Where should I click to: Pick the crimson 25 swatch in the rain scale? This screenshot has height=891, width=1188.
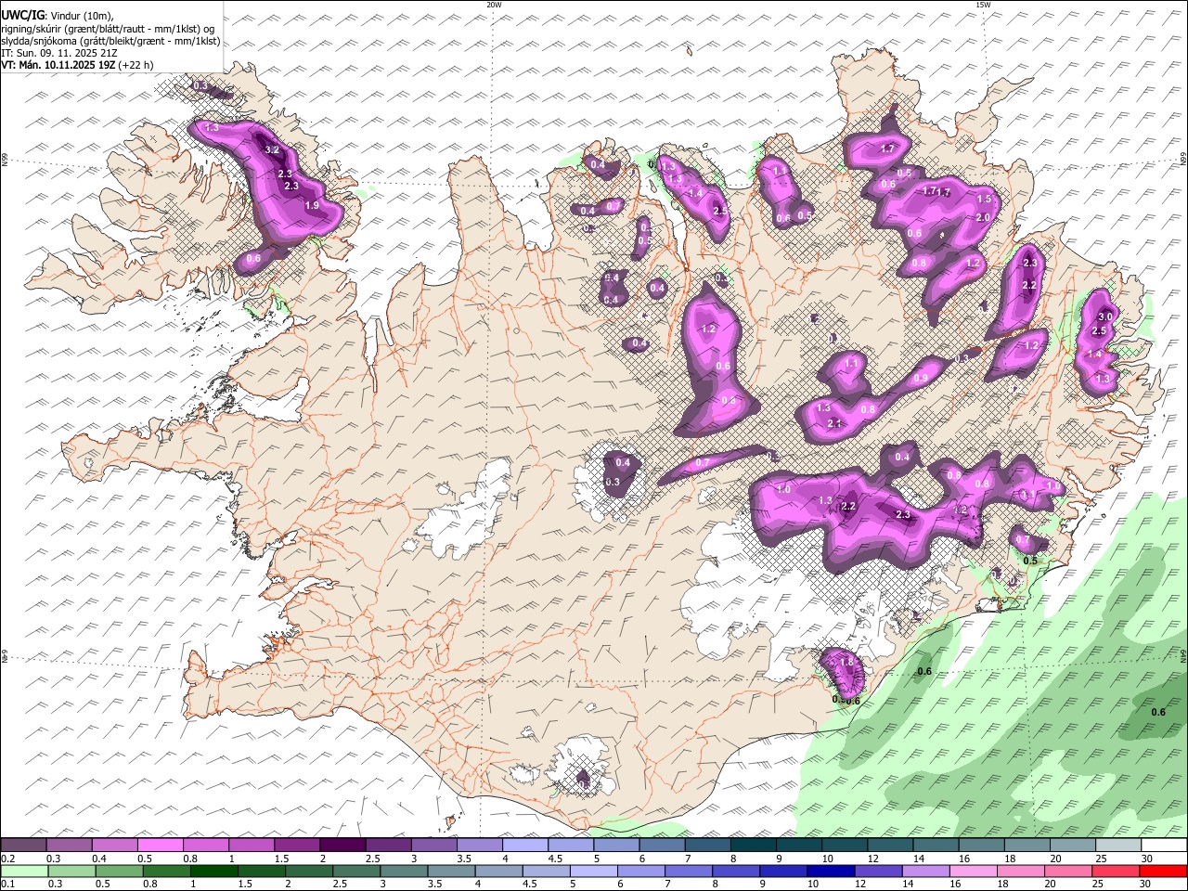pos(1117,871)
